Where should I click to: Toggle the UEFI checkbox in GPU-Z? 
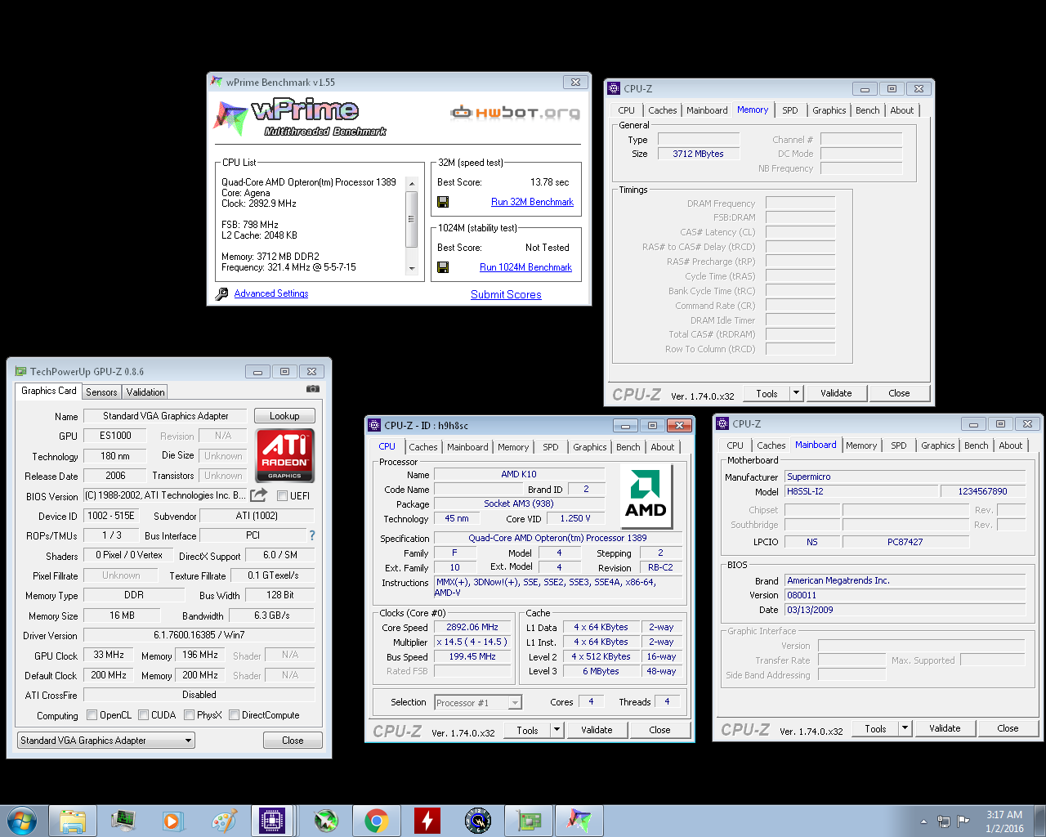[282, 496]
